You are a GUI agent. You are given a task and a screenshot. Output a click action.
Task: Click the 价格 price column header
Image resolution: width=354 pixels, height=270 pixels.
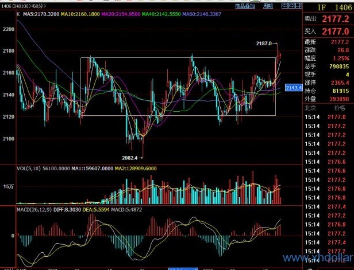(x=339, y=107)
